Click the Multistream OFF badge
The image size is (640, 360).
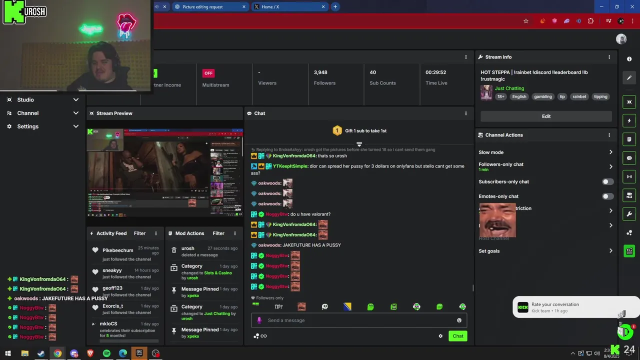[x=208, y=73]
